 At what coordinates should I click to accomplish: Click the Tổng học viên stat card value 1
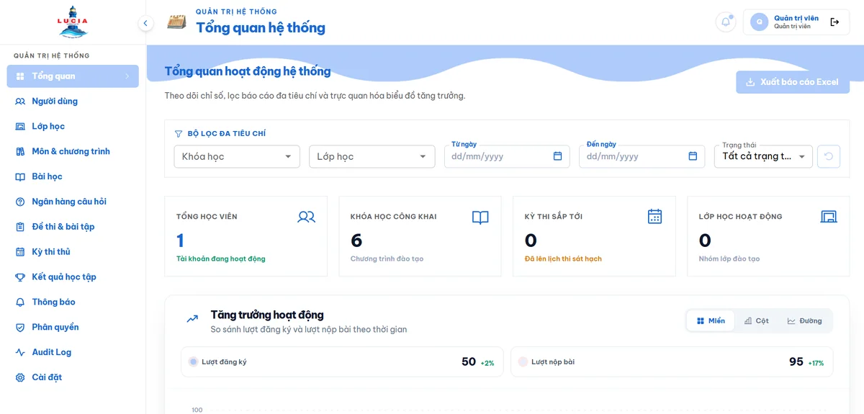180,240
